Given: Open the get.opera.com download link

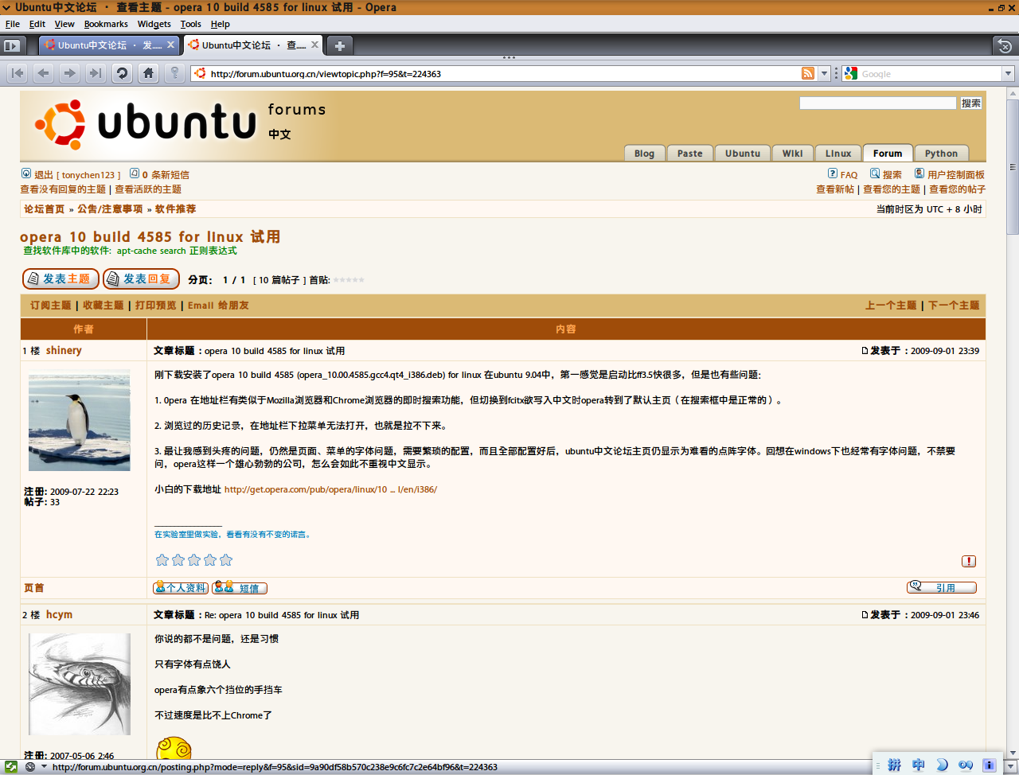Looking at the screenshot, I should [330, 489].
